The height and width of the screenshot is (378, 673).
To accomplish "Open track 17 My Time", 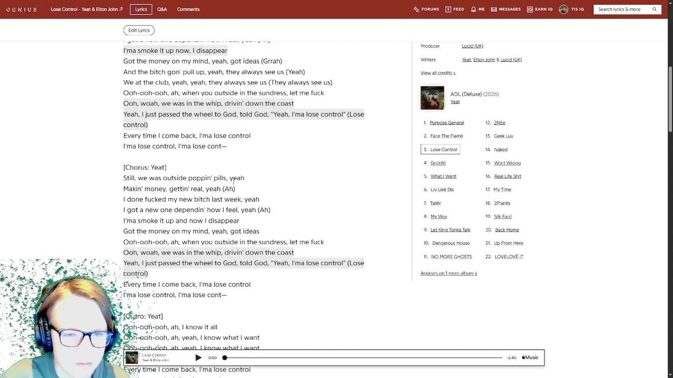I will [502, 190].
